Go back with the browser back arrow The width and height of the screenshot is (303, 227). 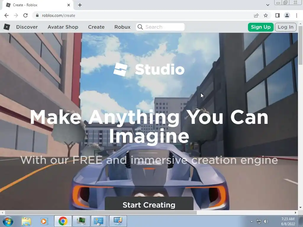click(x=7, y=15)
